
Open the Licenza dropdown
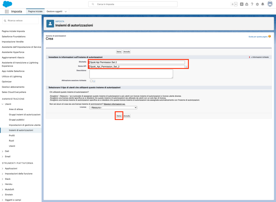pos(113,107)
